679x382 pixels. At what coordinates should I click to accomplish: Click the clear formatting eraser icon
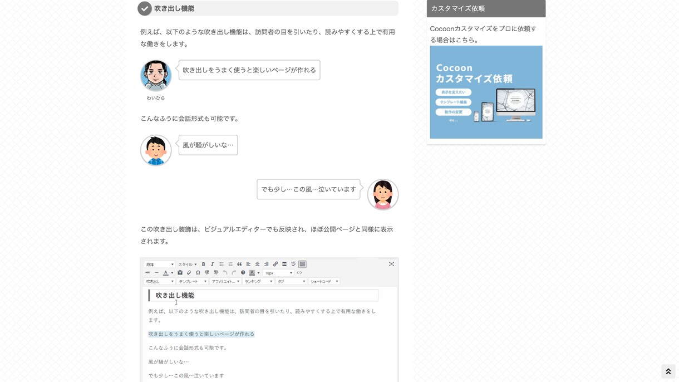coord(189,273)
